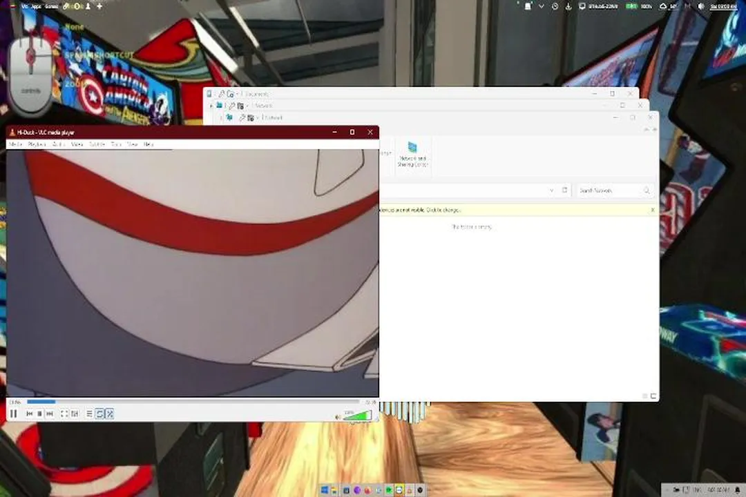746x497 pixels.
Task: Open top bar date and time
Action: (723, 6)
